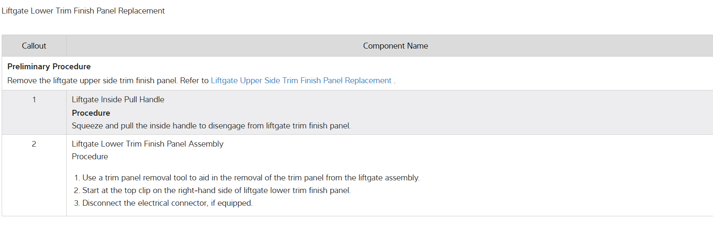This screenshot has width=713, height=226.
Task: Click step 2 'Start at the top clip'
Action: pos(169,191)
